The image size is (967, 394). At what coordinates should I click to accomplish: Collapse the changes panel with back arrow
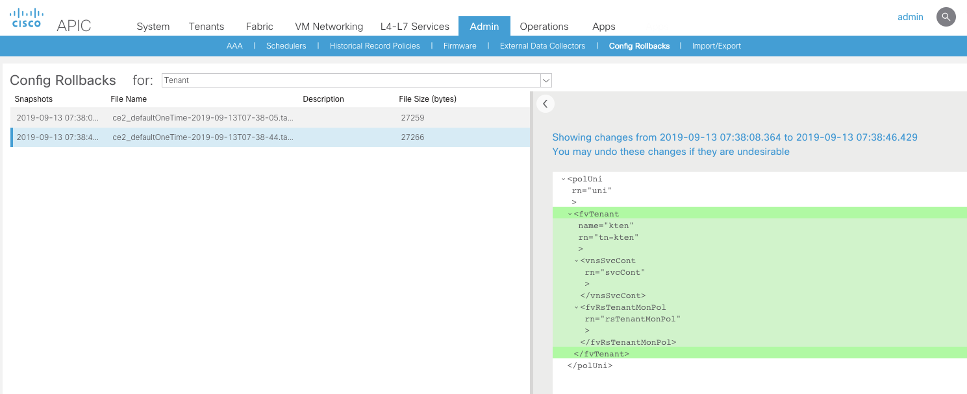pyautogui.click(x=546, y=104)
